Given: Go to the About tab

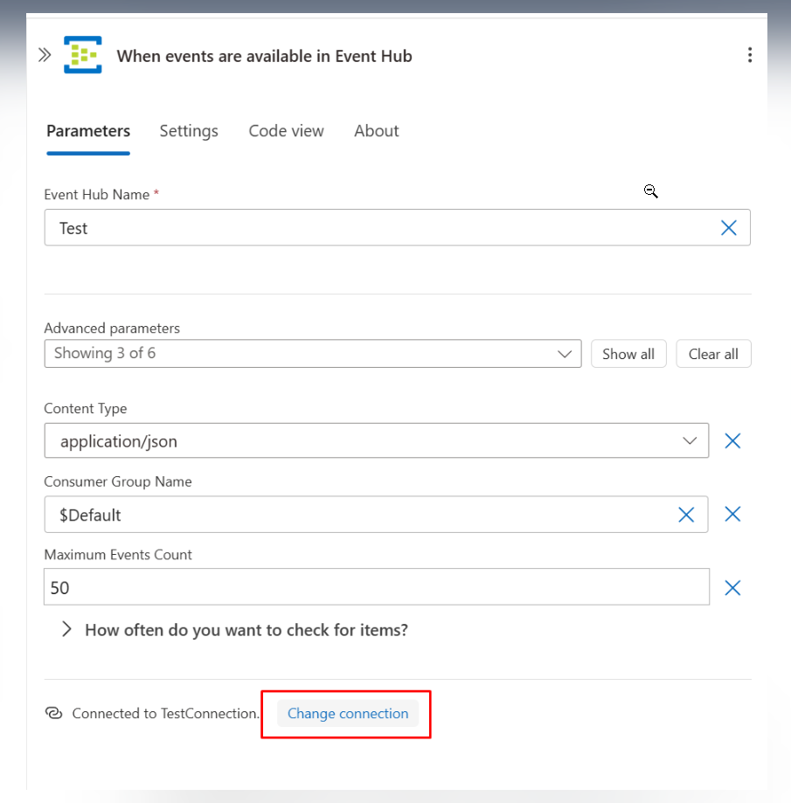Looking at the screenshot, I should [x=376, y=131].
